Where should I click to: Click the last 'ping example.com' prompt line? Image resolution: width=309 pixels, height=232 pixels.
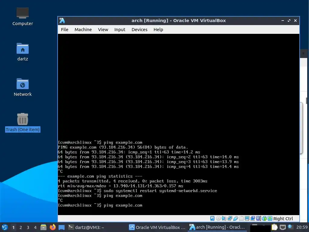100,205
